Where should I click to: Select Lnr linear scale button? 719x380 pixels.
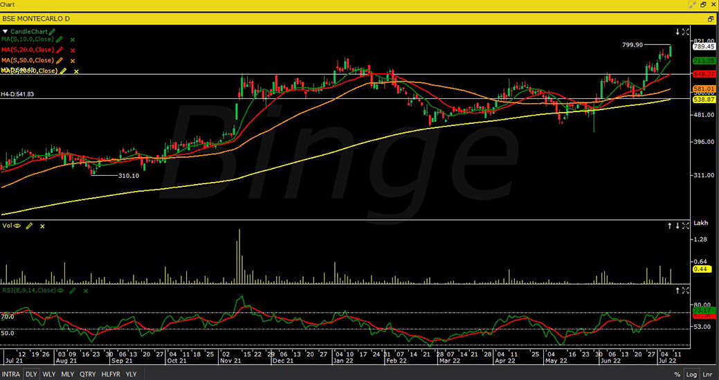(x=707, y=374)
